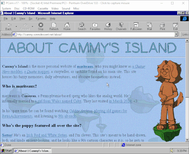The height and width of the screenshot is (154, 189).
Task: Open the Favorites menu in menu bar
Action: click(x=41, y=19)
